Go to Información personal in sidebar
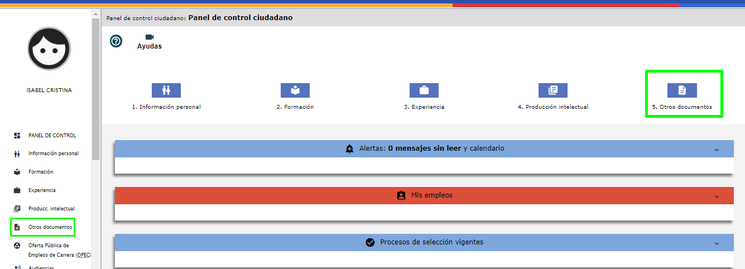This screenshot has height=269, width=745. point(53,153)
